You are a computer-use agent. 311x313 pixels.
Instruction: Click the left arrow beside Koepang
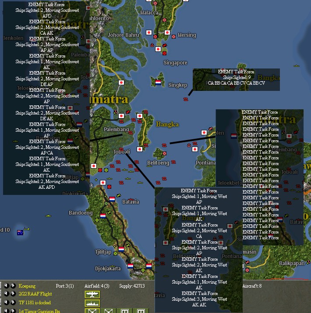[x=6, y=286]
